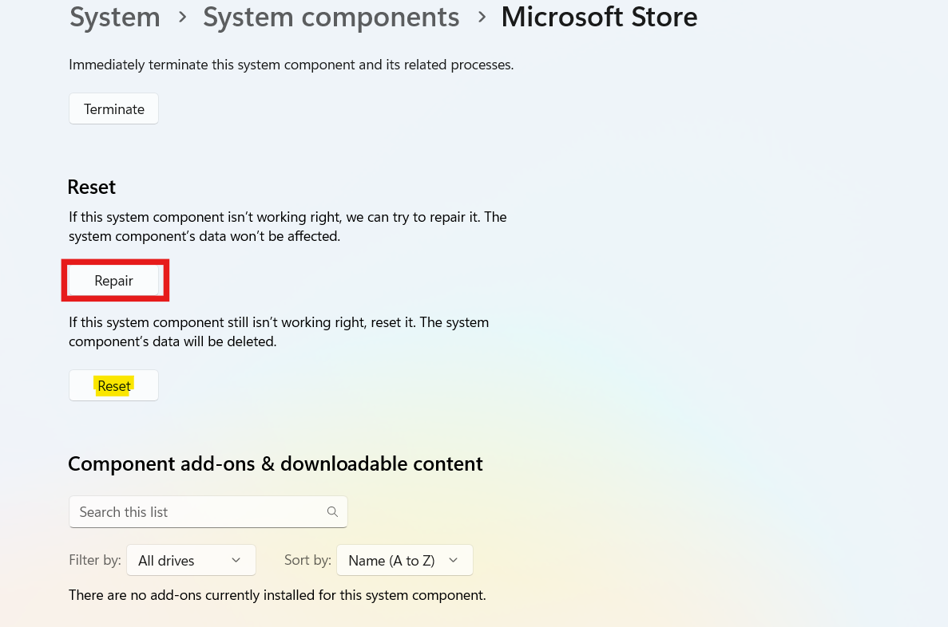Navigate back to System settings via breadcrumb
Viewport: 948px width, 627px height.
tap(114, 17)
